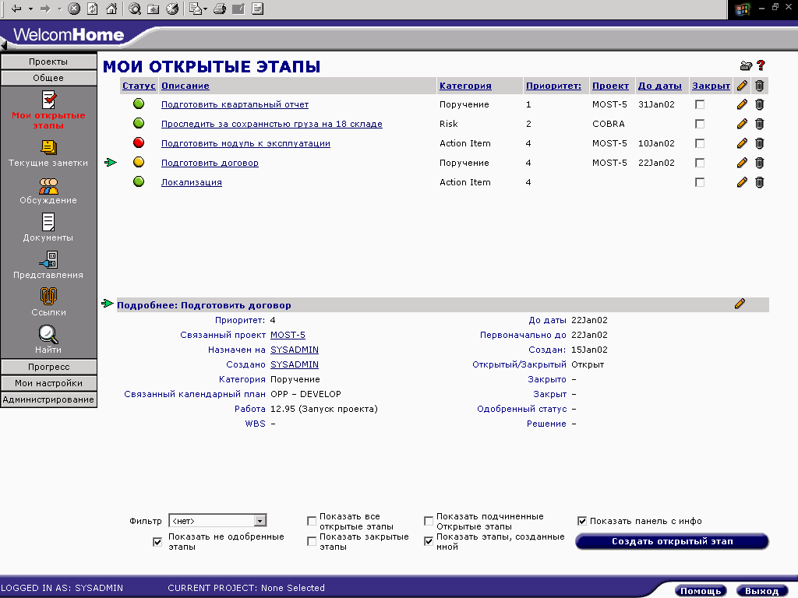The height and width of the screenshot is (598, 798).
Task: Click the Помощь button
Action: click(701, 591)
